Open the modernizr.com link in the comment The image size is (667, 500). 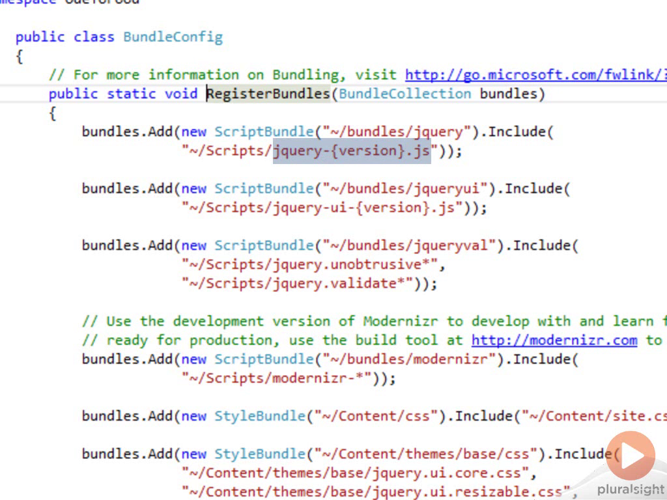(x=554, y=340)
